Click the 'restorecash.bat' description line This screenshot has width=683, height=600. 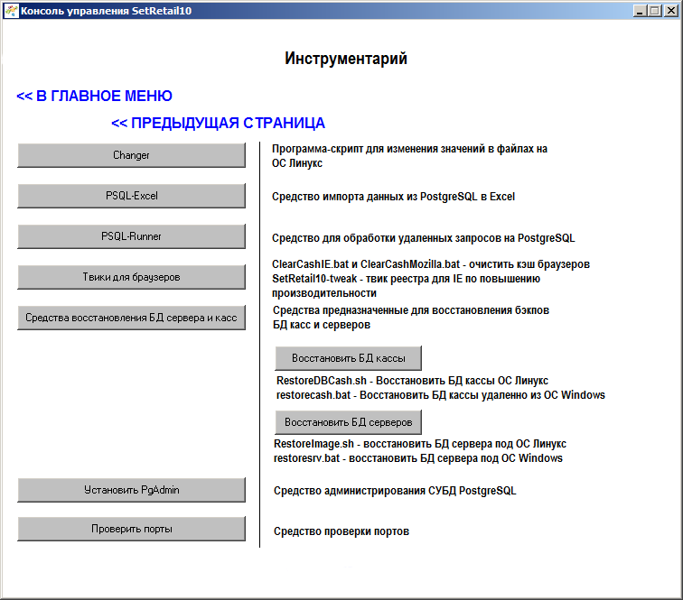tap(440, 394)
